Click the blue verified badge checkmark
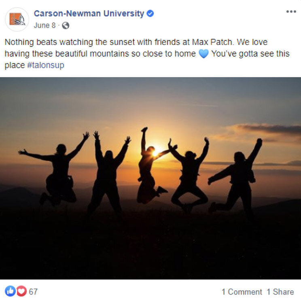This screenshot has width=301, height=305. [150, 13]
